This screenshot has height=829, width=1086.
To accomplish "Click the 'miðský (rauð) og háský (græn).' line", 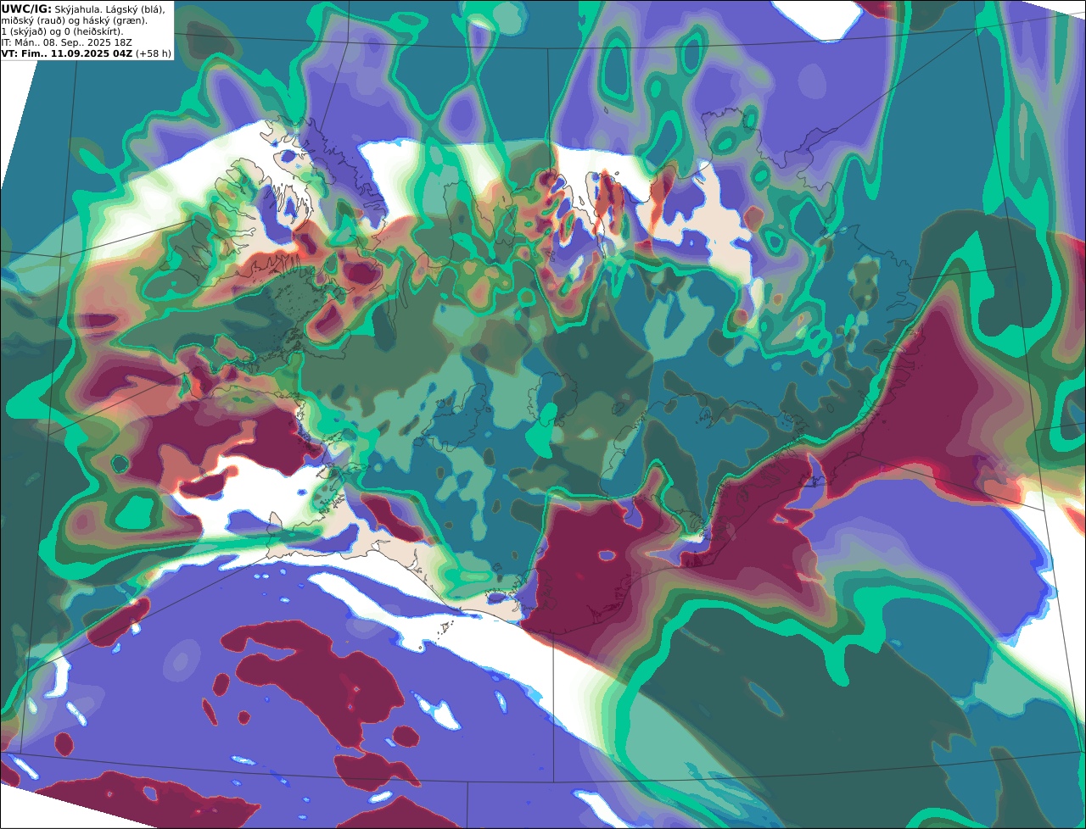I will (x=74, y=19).
